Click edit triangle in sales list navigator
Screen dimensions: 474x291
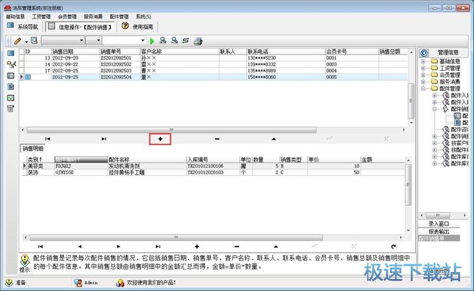(x=274, y=139)
